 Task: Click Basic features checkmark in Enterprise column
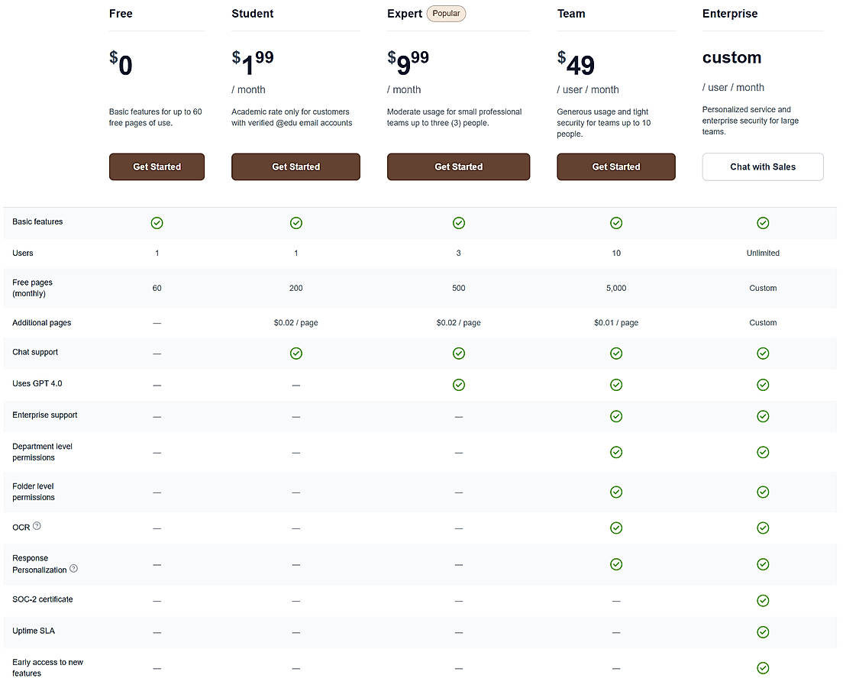[x=763, y=223]
